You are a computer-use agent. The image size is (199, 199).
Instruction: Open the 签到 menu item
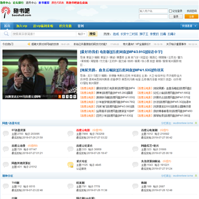point(81,26)
